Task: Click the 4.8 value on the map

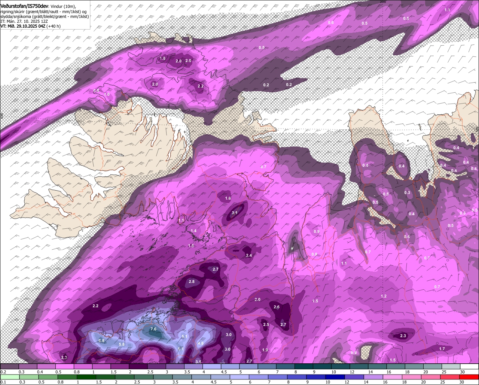Action: [x=200, y=344]
